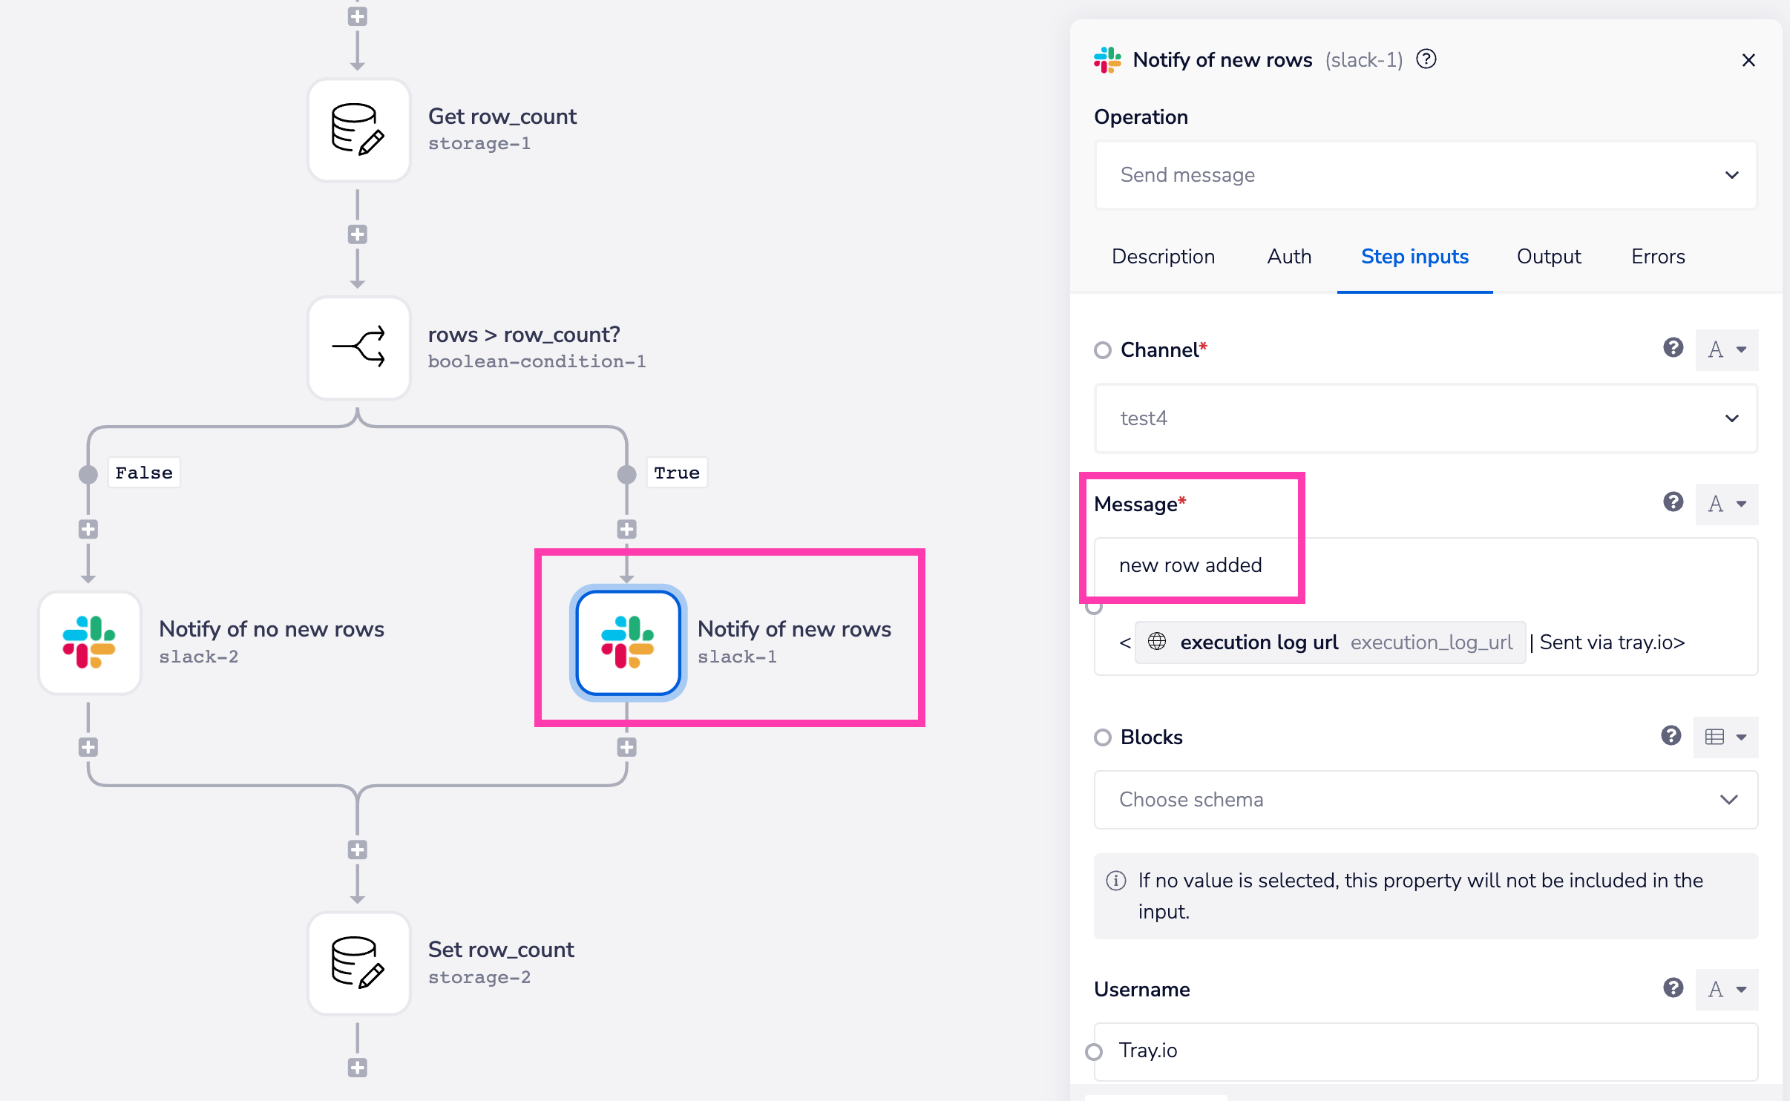Select the Get row_count storage step icon
This screenshot has height=1101, width=1790.
point(358,130)
